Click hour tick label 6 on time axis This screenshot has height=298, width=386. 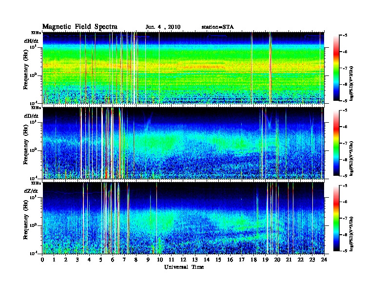point(113,260)
